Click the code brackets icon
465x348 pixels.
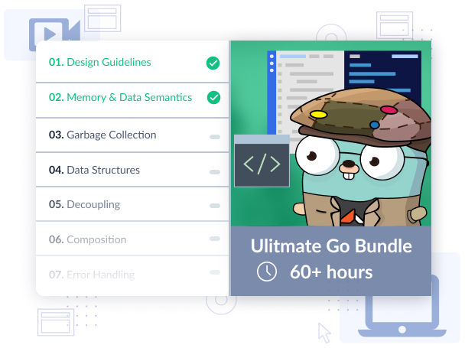pyautogui.click(x=261, y=164)
